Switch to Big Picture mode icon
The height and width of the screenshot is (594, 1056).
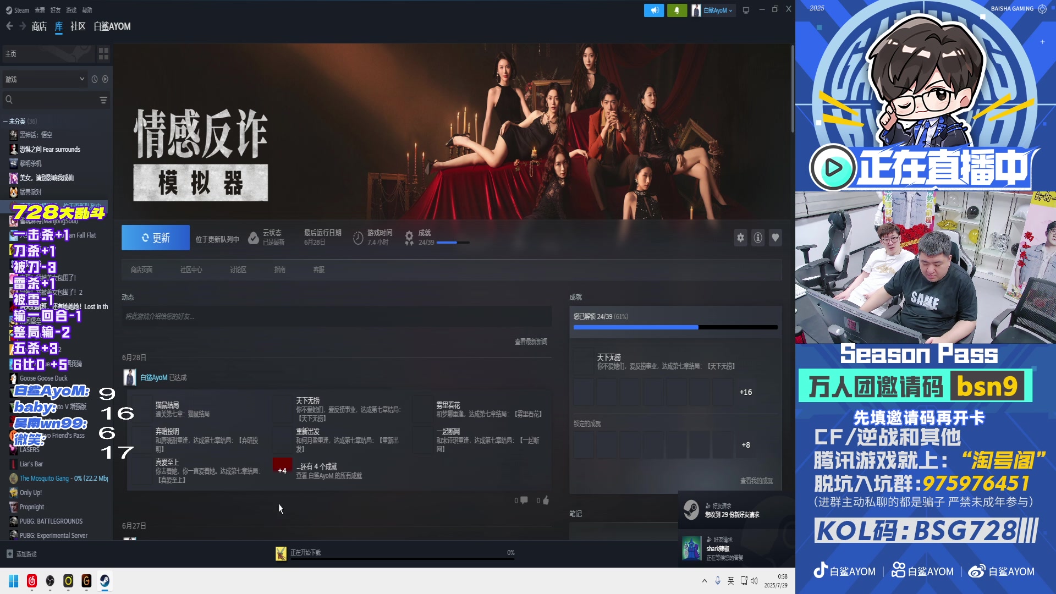746,10
